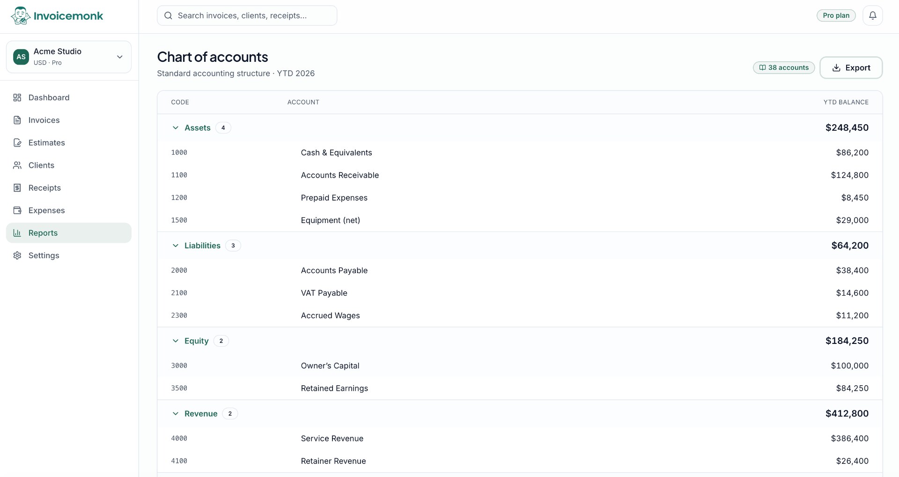Click the Clients people icon

point(17,165)
